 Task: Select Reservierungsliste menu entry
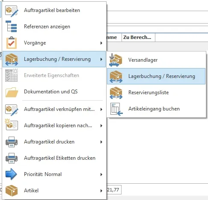(156, 93)
